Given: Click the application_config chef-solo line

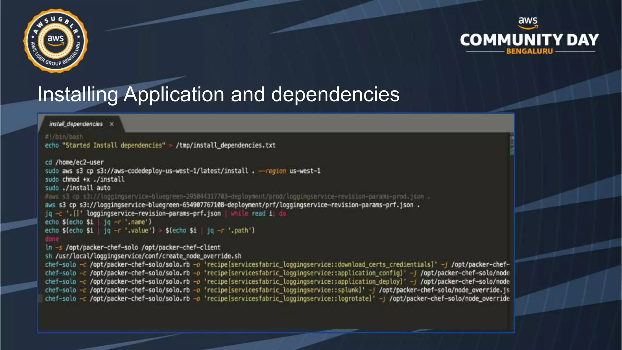Looking at the screenshot, I should click(x=277, y=273).
